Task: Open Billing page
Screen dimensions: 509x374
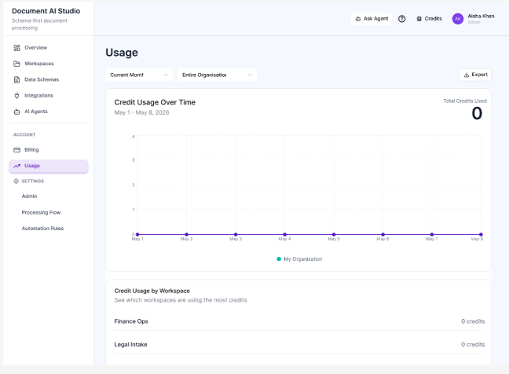Action: (49, 149)
